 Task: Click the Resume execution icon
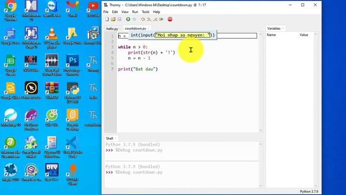point(162,19)
